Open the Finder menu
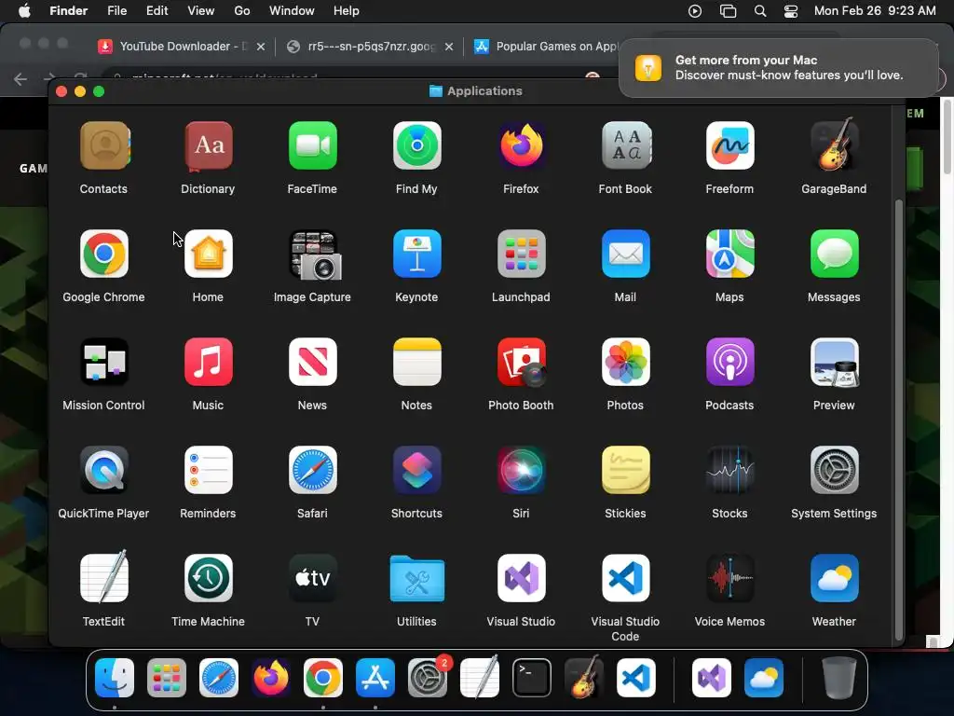 click(68, 11)
